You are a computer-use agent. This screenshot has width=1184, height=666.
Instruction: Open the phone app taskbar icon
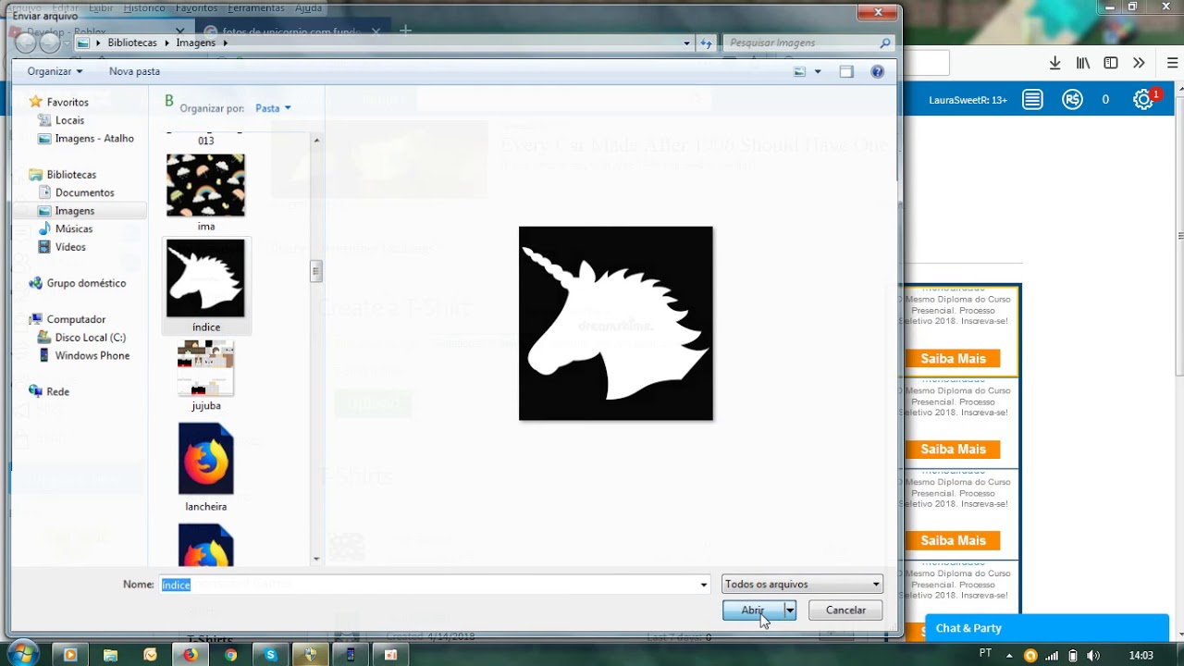pyautogui.click(x=350, y=655)
